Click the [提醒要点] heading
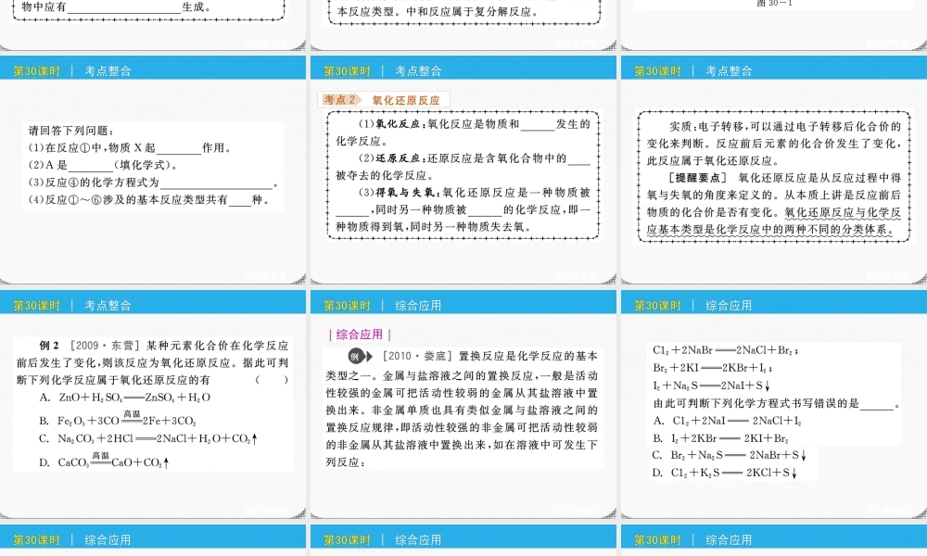 point(697,177)
